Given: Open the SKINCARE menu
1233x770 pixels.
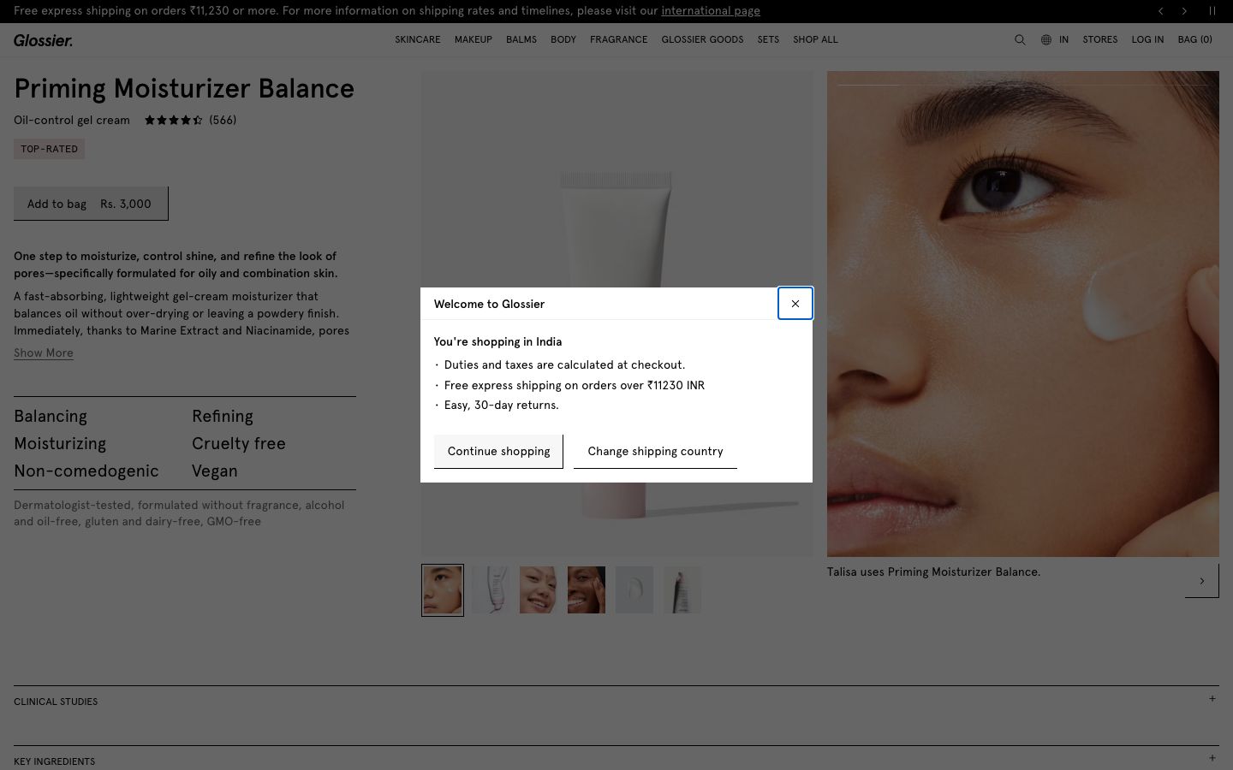Looking at the screenshot, I should pos(418,39).
